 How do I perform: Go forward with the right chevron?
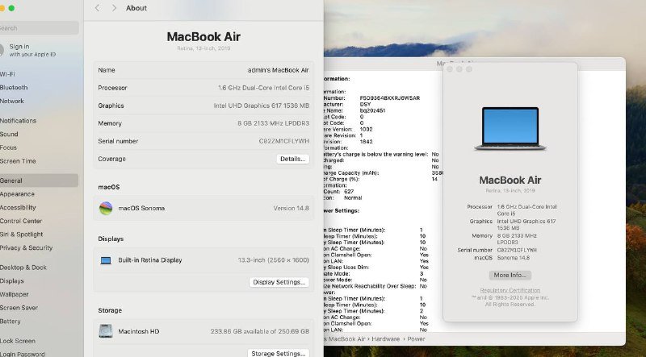[114, 8]
